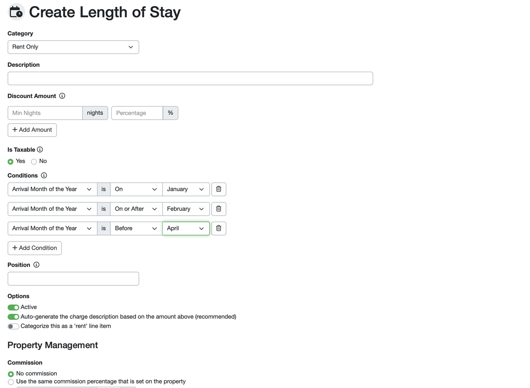
Task: Click the Discount Amount info icon
Action: (62, 96)
